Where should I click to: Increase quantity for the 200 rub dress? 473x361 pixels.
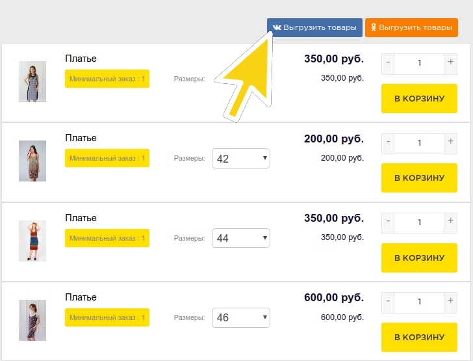click(450, 142)
